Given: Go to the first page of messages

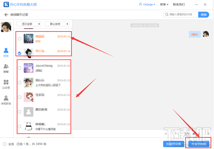Looking at the screenshot, I should [x=166, y=134].
